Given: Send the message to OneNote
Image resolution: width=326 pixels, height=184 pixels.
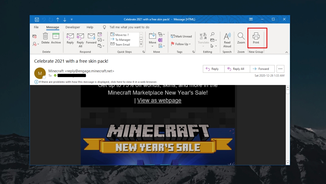Looking at the screenshot, I should pyautogui.click(x=160, y=40).
